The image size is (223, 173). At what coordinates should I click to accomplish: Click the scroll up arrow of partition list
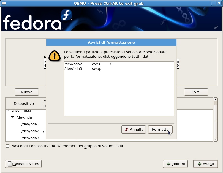[x=216, y=99]
